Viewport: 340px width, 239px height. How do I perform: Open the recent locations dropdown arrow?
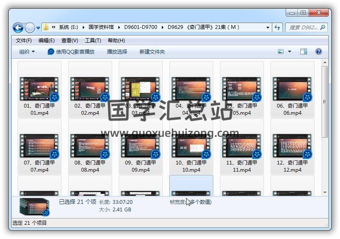tap(38, 28)
